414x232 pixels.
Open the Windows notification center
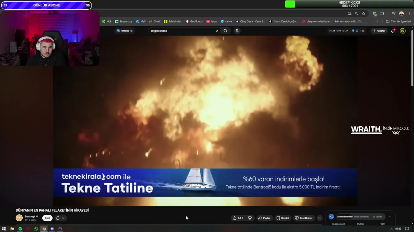click(407, 229)
